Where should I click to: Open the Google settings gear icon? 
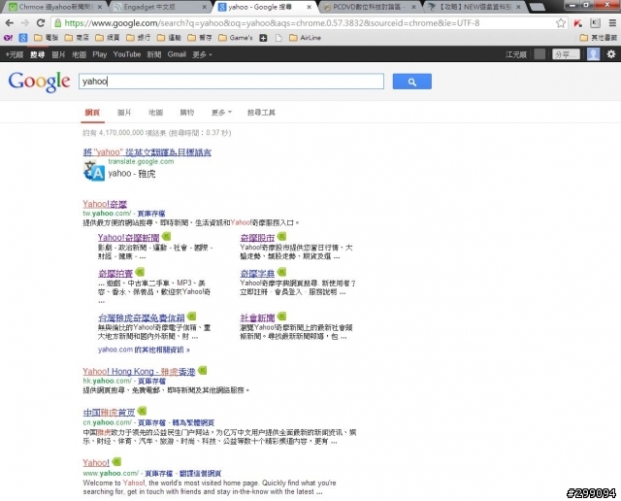(x=611, y=54)
